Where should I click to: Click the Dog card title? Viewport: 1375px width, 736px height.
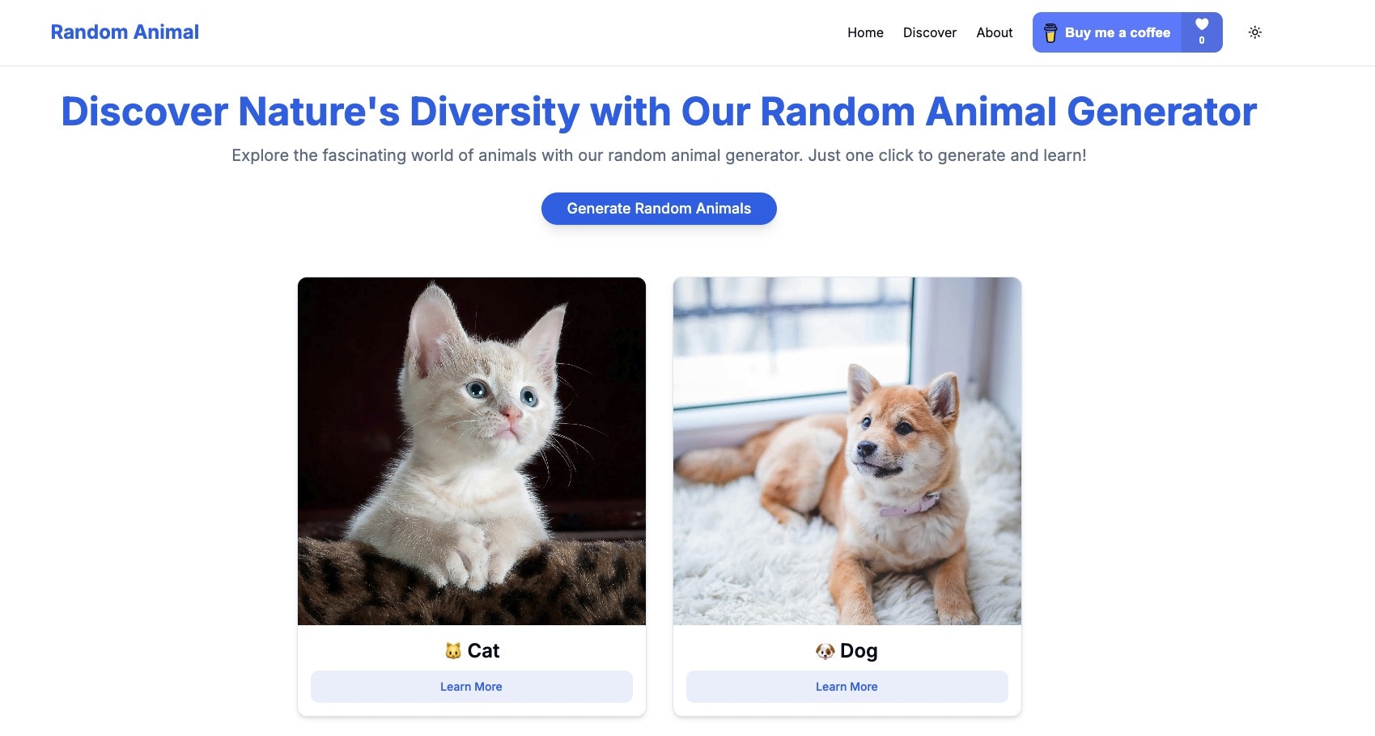(857, 650)
